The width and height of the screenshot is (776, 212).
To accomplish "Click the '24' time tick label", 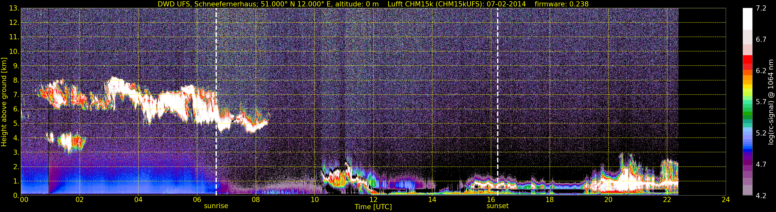I will click(x=726, y=200).
